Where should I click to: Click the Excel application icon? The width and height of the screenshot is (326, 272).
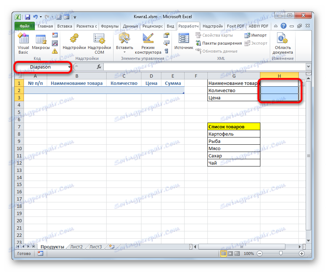click(x=18, y=17)
